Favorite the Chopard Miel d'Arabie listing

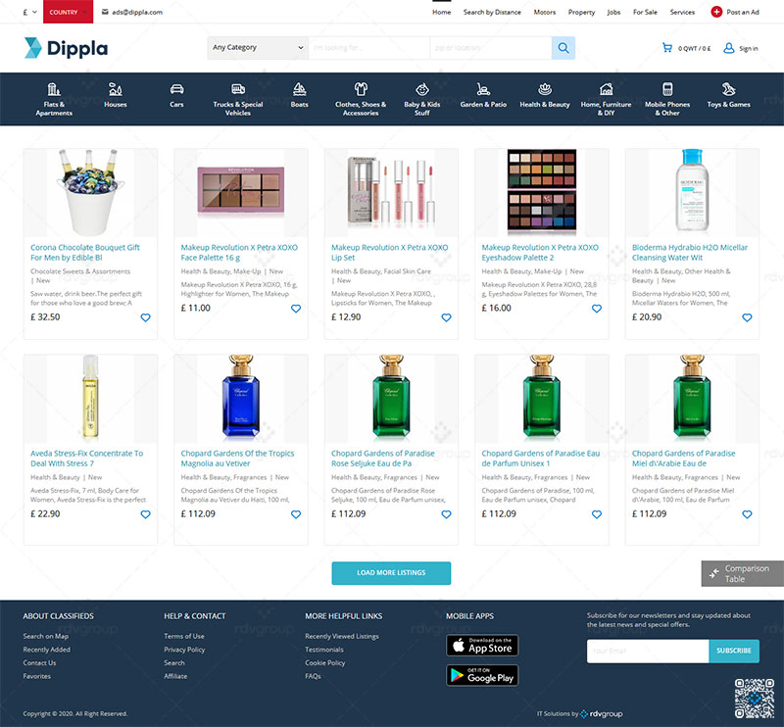tap(747, 514)
